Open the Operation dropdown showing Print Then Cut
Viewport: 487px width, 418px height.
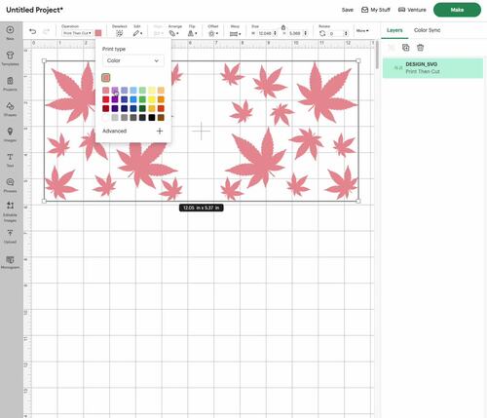(x=77, y=33)
